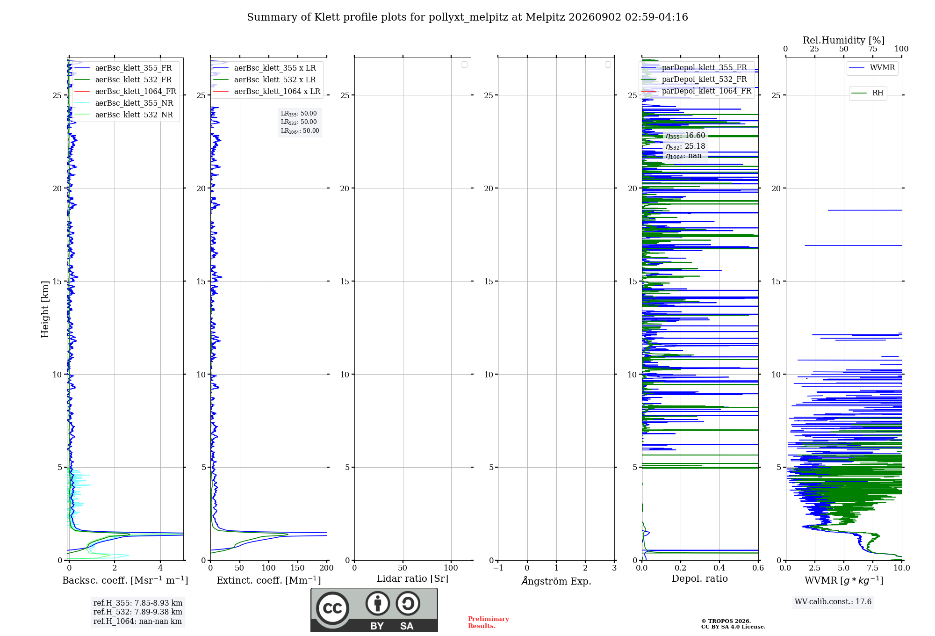Viewport: 935px width, 636px height.
Task: Click the legend label parDepol_klett_355_FR
Action: point(705,67)
